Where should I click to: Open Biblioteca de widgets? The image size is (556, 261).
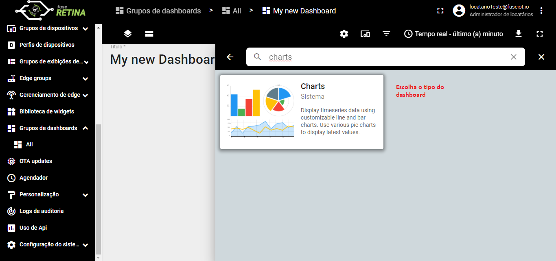pyautogui.click(x=48, y=111)
